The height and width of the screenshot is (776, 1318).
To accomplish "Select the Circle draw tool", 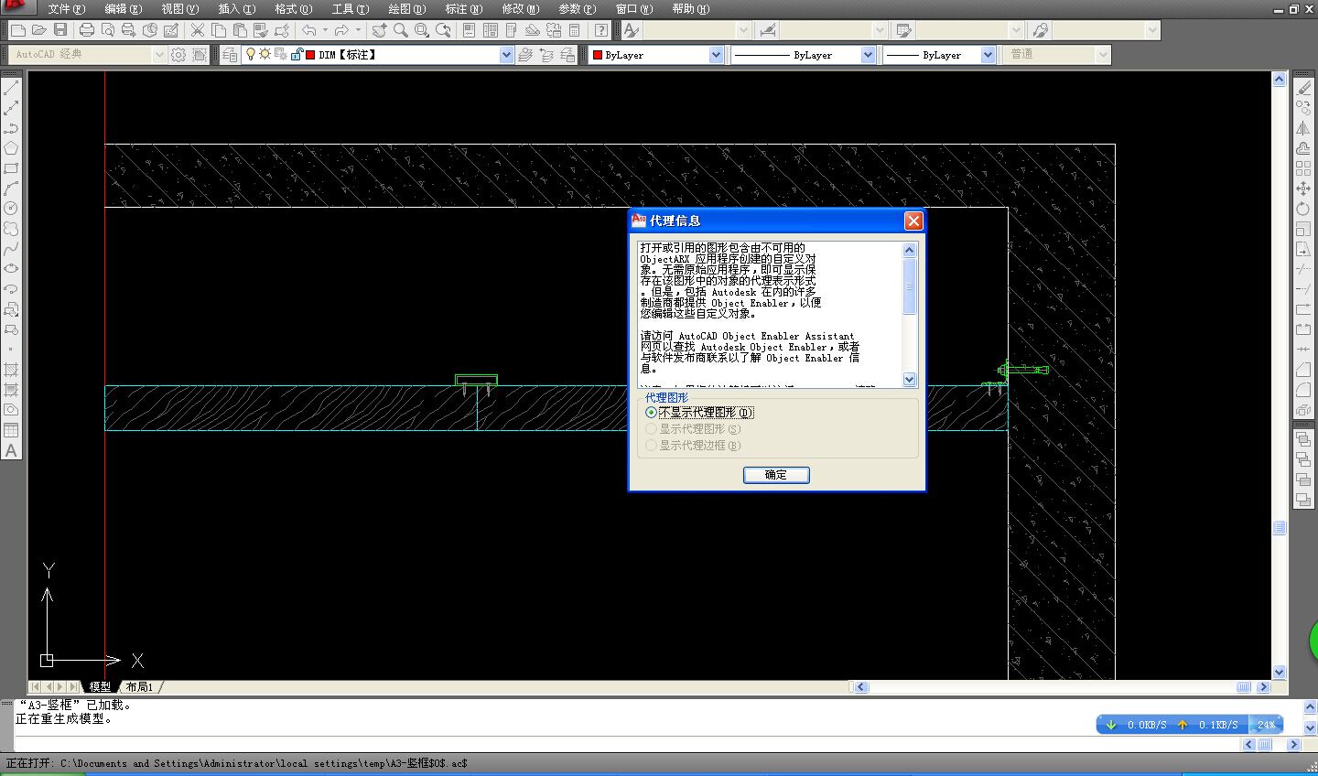I will click(11, 209).
